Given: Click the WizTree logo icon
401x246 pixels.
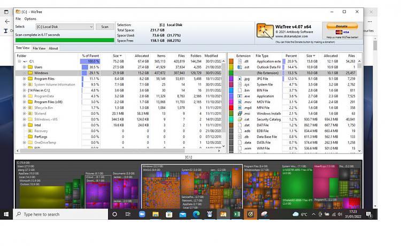Looking at the screenshot, I should [x=265, y=31].
